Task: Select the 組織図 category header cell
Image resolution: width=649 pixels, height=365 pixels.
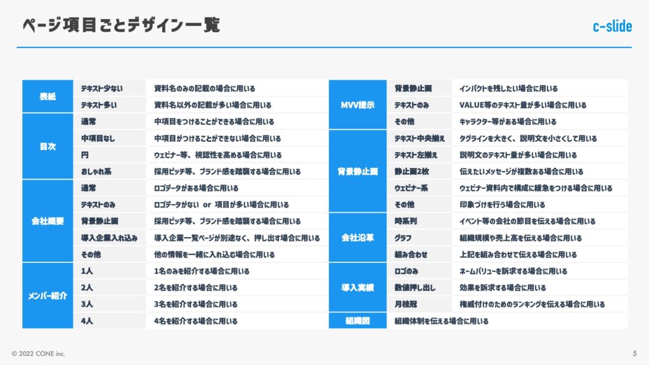Action: [357, 321]
